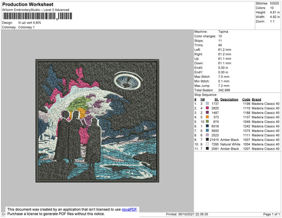Screen dimensions: 282x218
Task: Click the 'Page 1 of 1' footer text
Action: [272, 214]
